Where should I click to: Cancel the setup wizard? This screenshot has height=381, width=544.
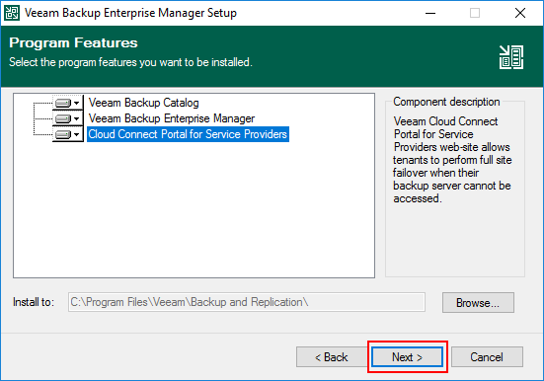coord(487,356)
